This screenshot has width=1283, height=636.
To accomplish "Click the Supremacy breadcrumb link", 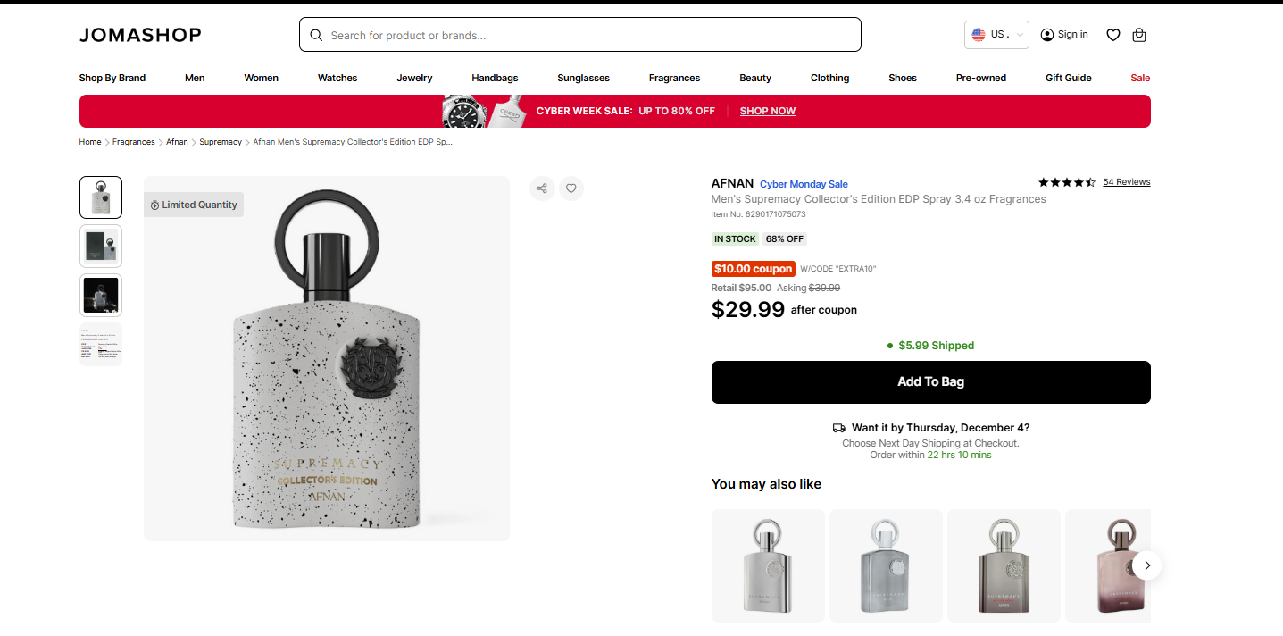I will (x=221, y=142).
